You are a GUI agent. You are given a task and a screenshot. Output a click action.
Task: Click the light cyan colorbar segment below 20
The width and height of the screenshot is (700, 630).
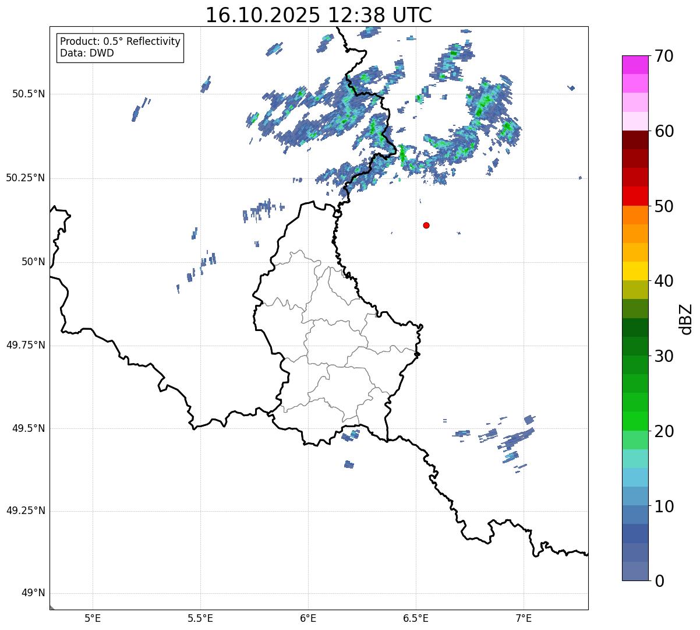point(635,459)
